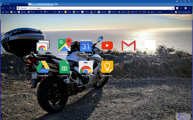Open the Other bookmarks folder

(x=183, y=12)
